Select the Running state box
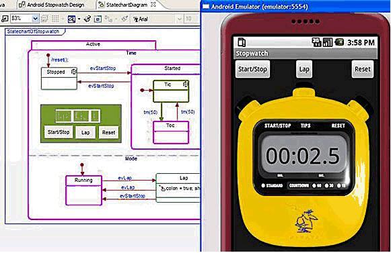The height and width of the screenshot is (253, 391). (83, 191)
